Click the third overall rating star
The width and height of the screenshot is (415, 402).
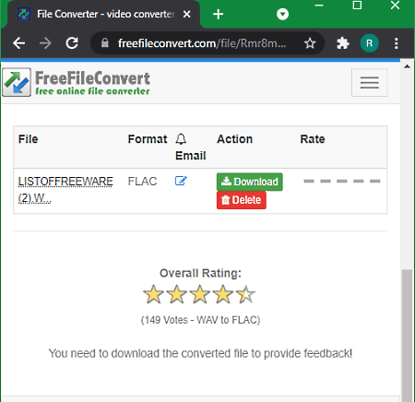(200, 294)
